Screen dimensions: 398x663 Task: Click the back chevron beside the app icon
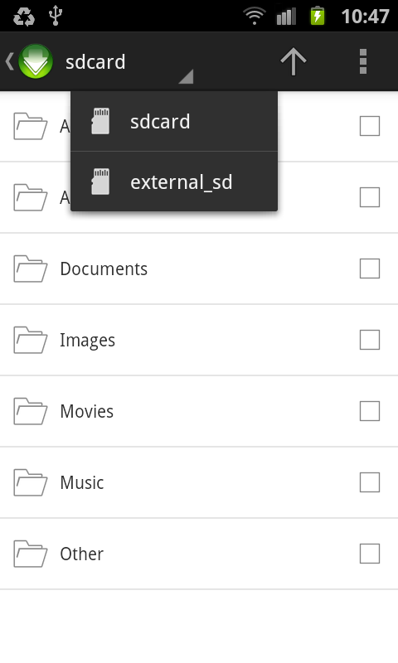(9, 61)
